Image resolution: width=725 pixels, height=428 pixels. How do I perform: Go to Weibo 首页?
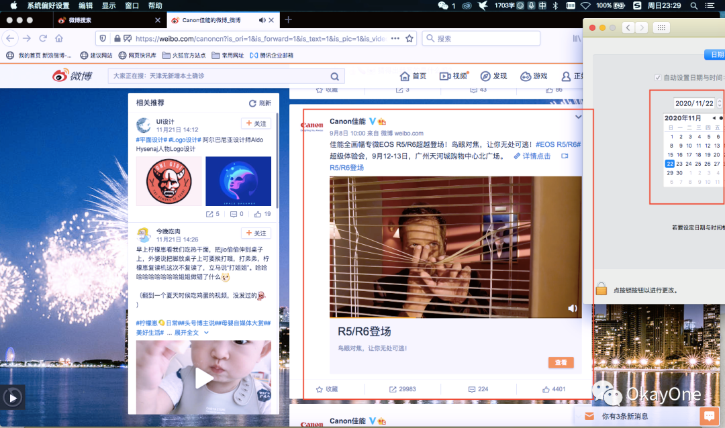[413, 76]
